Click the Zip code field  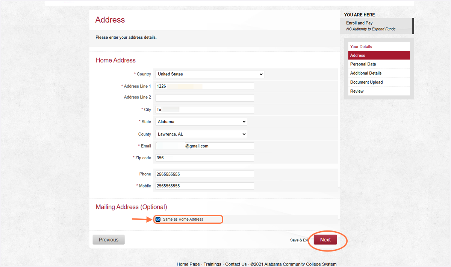(x=205, y=158)
